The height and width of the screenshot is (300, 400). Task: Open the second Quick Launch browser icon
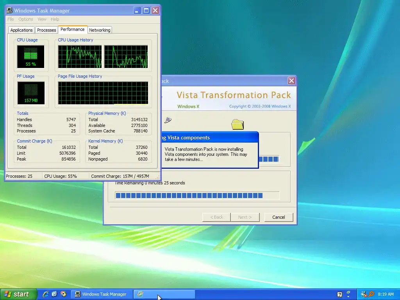click(54, 294)
